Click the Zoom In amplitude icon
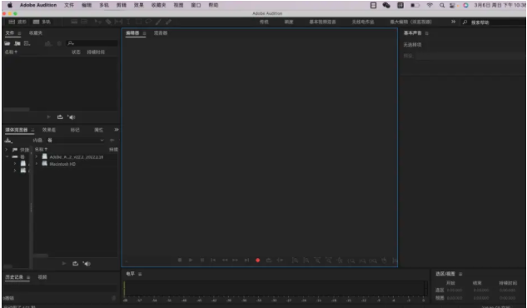The image size is (527, 308). (295, 260)
